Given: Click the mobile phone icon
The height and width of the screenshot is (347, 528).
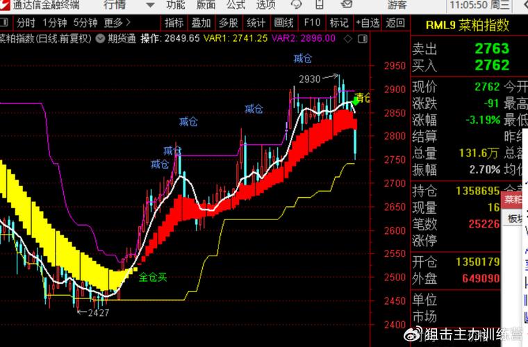Looking at the screenshot, I should tap(319, 4).
